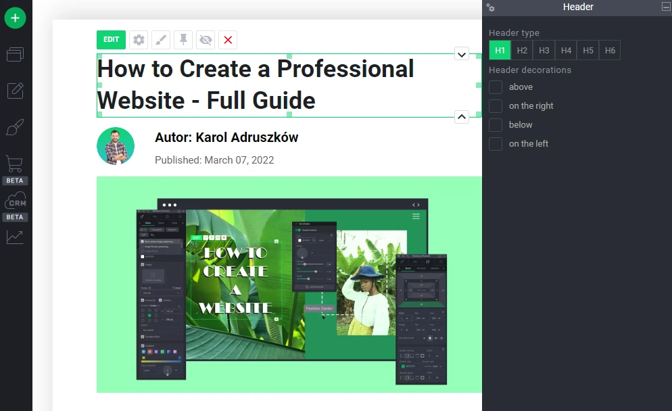
Task: Delete the header with red X icon
Action: pos(228,40)
